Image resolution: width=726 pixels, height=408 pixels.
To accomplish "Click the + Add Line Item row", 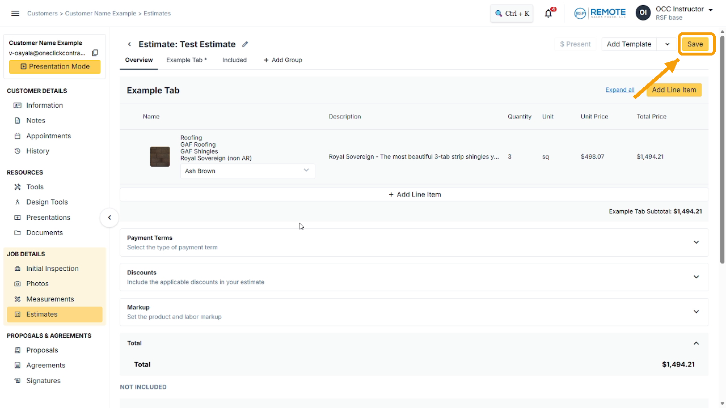I will pyautogui.click(x=414, y=194).
